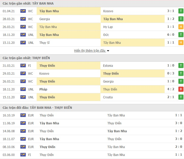Click the Các trận đối đầu section header
184x159 pixels.
(37, 108)
